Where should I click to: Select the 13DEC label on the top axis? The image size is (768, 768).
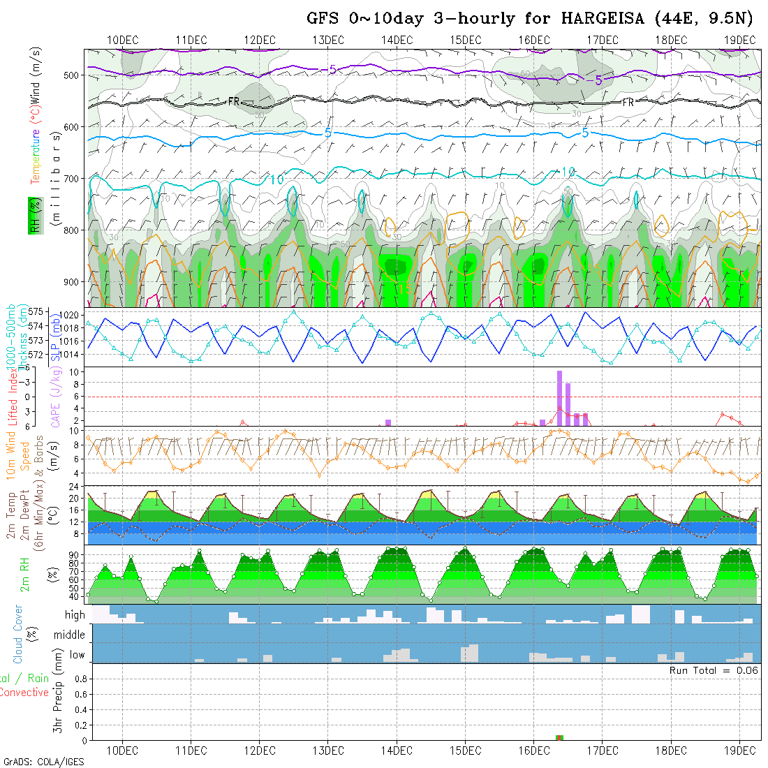pos(328,40)
